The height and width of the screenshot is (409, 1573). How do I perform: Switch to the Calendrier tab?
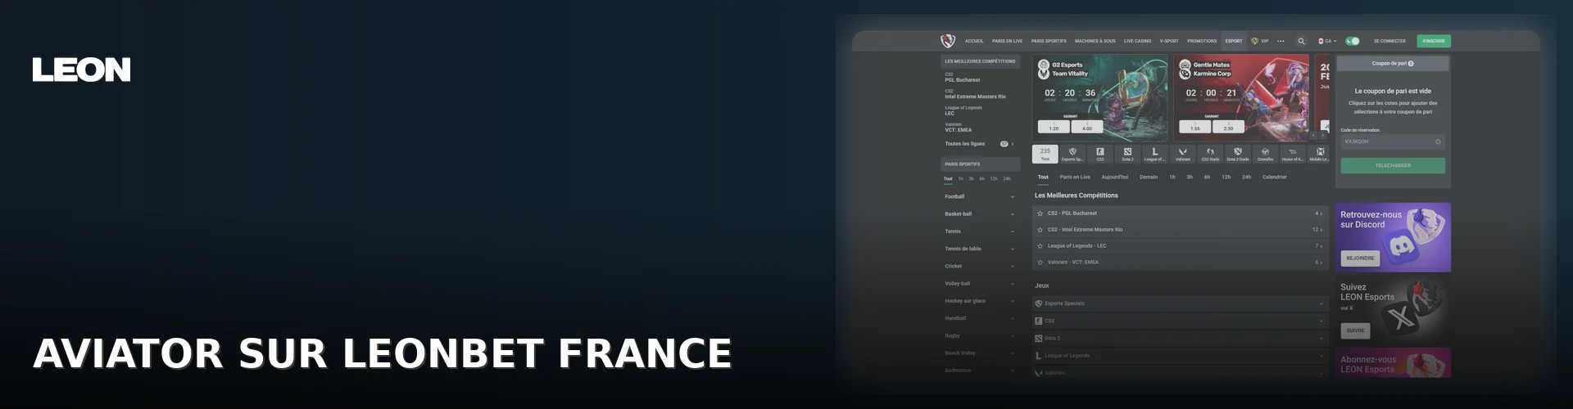pos(1275,178)
